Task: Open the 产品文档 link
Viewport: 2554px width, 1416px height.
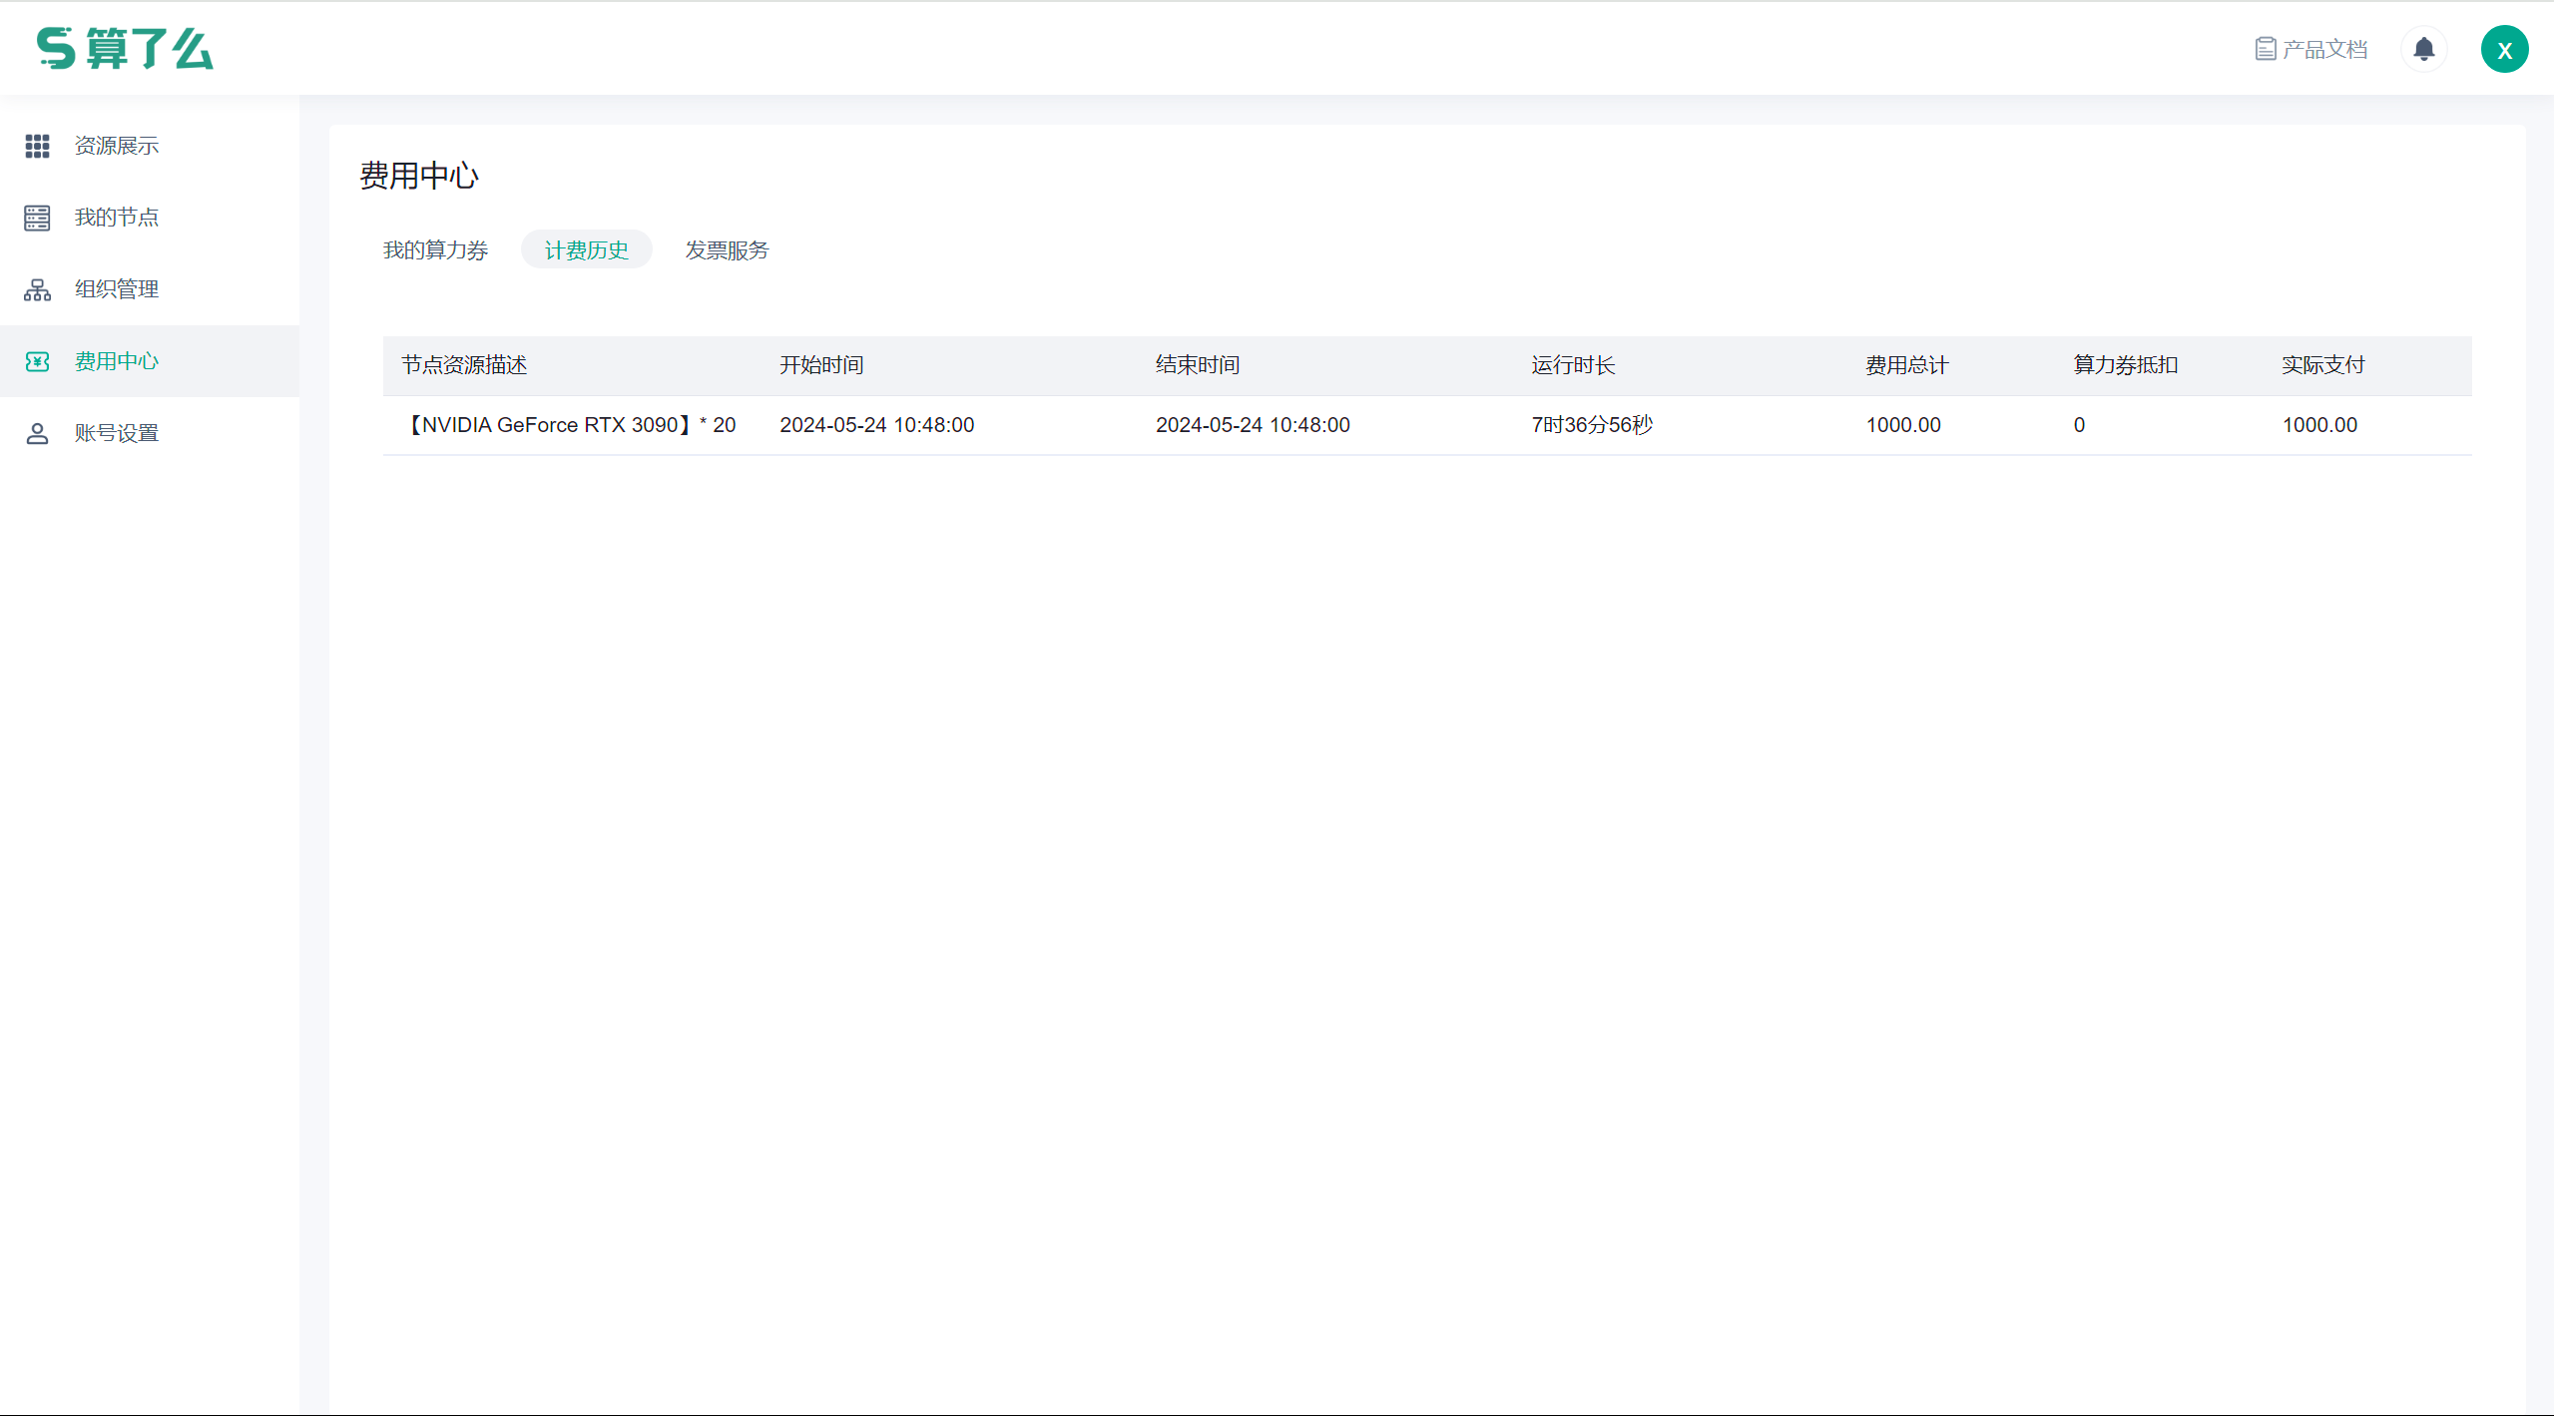Action: [2323, 49]
